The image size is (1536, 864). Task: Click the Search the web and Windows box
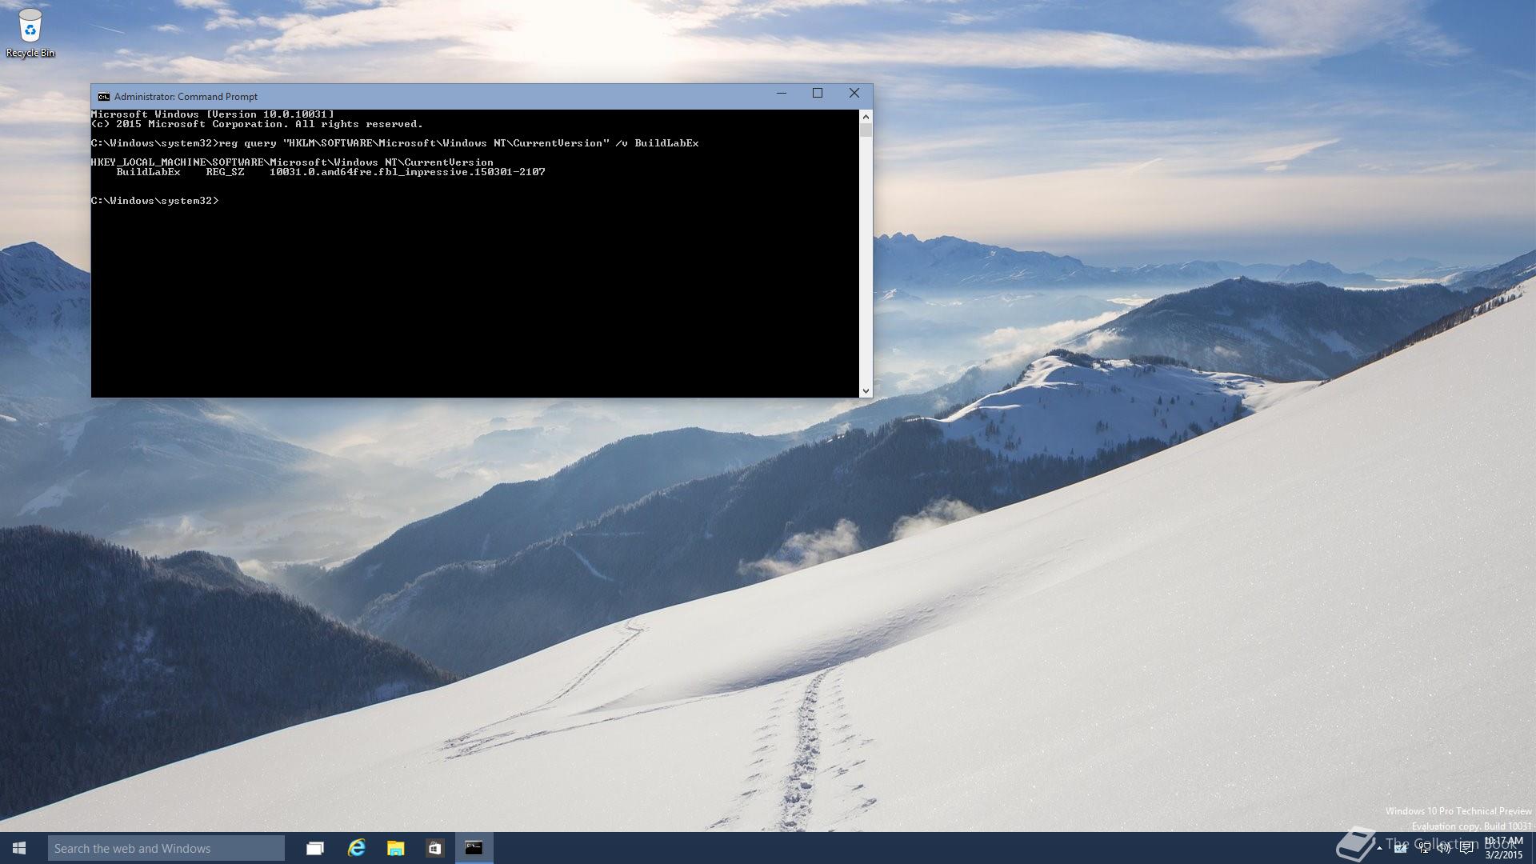[166, 848]
